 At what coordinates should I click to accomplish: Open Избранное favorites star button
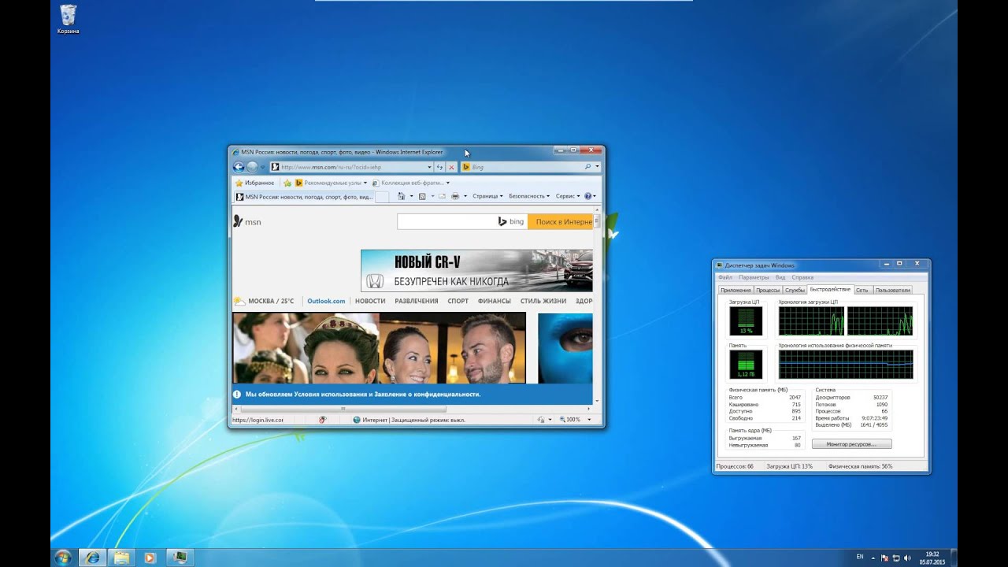pyautogui.click(x=255, y=183)
